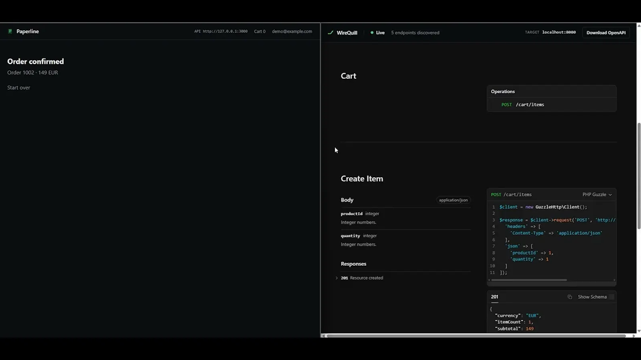The height and width of the screenshot is (360, 641).
Task: Open the PHP Guzzle language dropdown
Action: coord(597,194)
